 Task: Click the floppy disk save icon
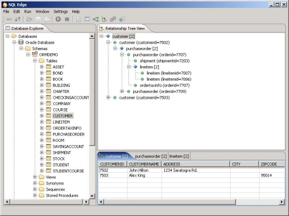[38, 19]
